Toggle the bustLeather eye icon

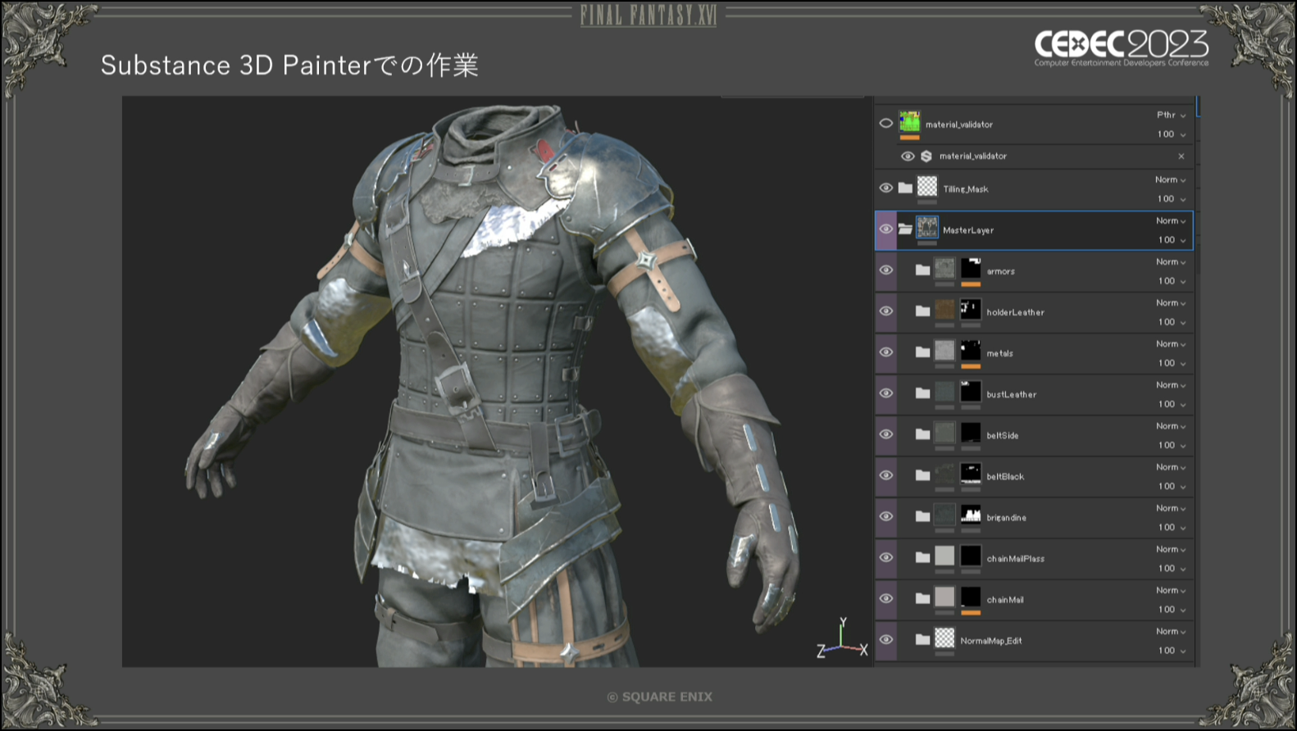click(886, 393)
